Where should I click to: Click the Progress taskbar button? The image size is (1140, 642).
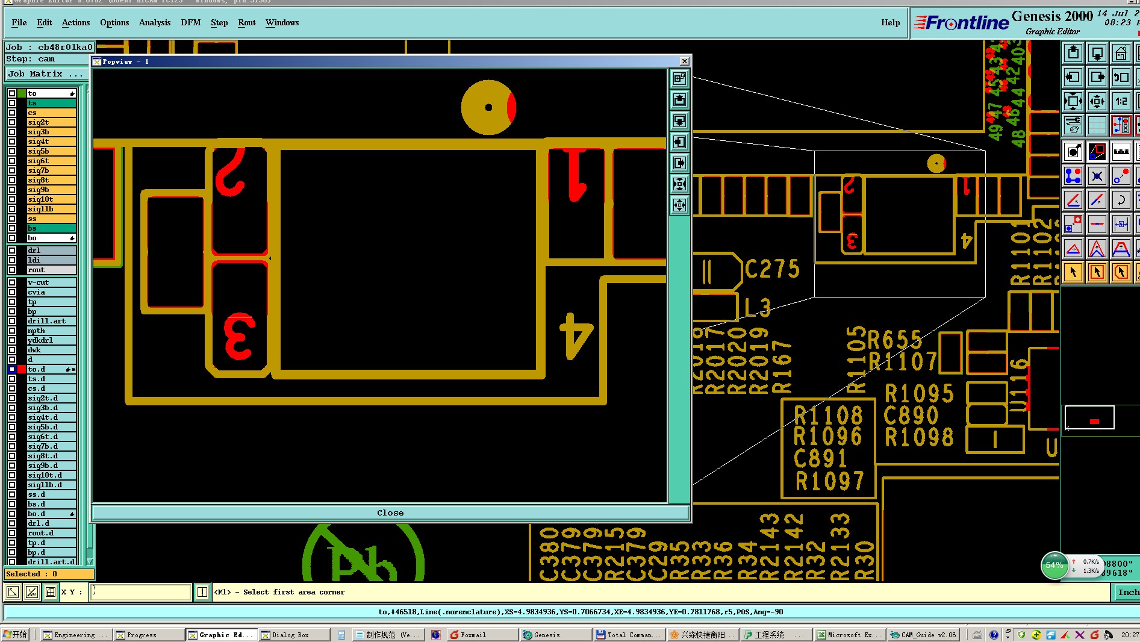[149, 635]
